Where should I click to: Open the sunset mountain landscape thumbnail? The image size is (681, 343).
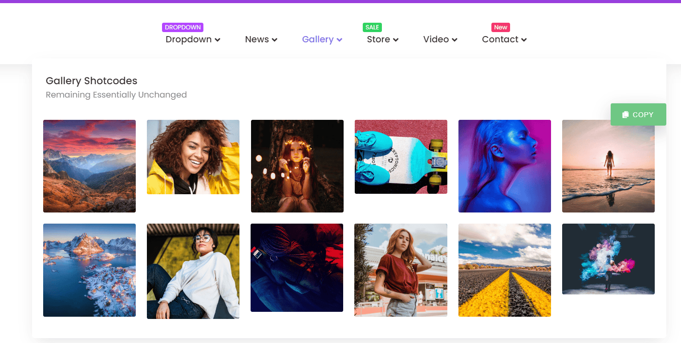pyautogui.click(x=89, y=166)
